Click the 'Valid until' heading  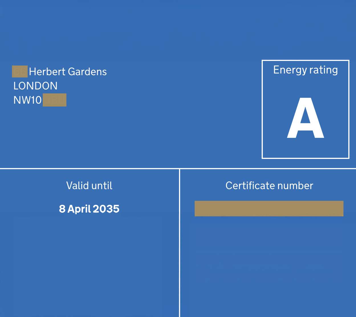pos(89,186)
